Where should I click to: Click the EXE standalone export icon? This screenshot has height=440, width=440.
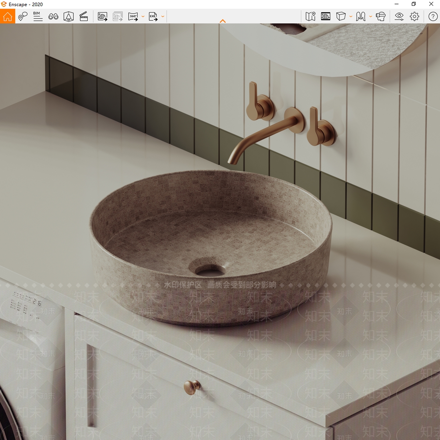click(x=153, y=16)
